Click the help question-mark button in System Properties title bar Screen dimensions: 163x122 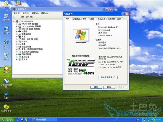123,14
